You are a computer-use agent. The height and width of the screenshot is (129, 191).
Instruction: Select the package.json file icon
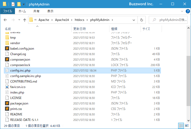(x=7, y=103)
